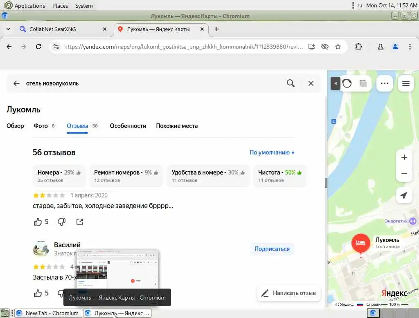Screen dimensions: 419x318
Task: Click the ru keyboard layout indicator
Action: (360, 6)
